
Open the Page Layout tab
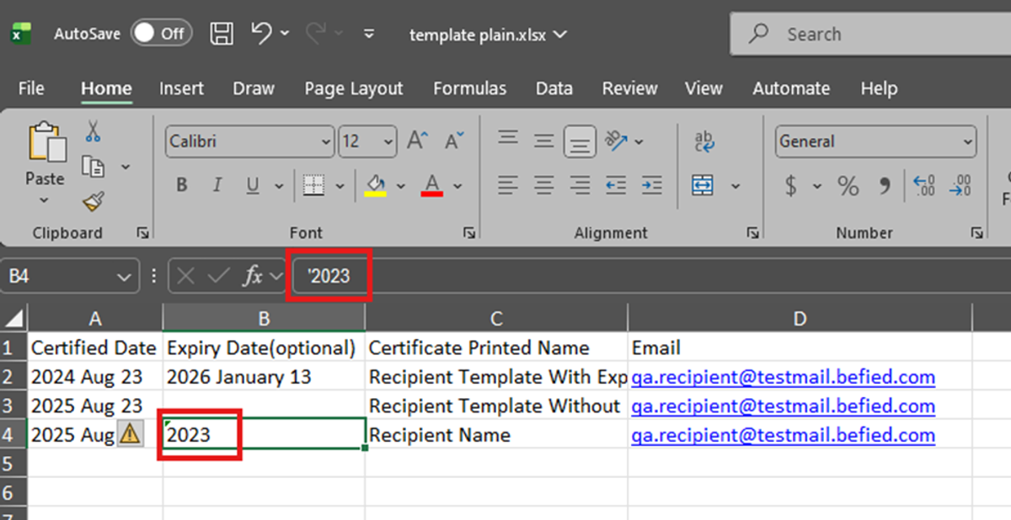(x=354, y=88)
